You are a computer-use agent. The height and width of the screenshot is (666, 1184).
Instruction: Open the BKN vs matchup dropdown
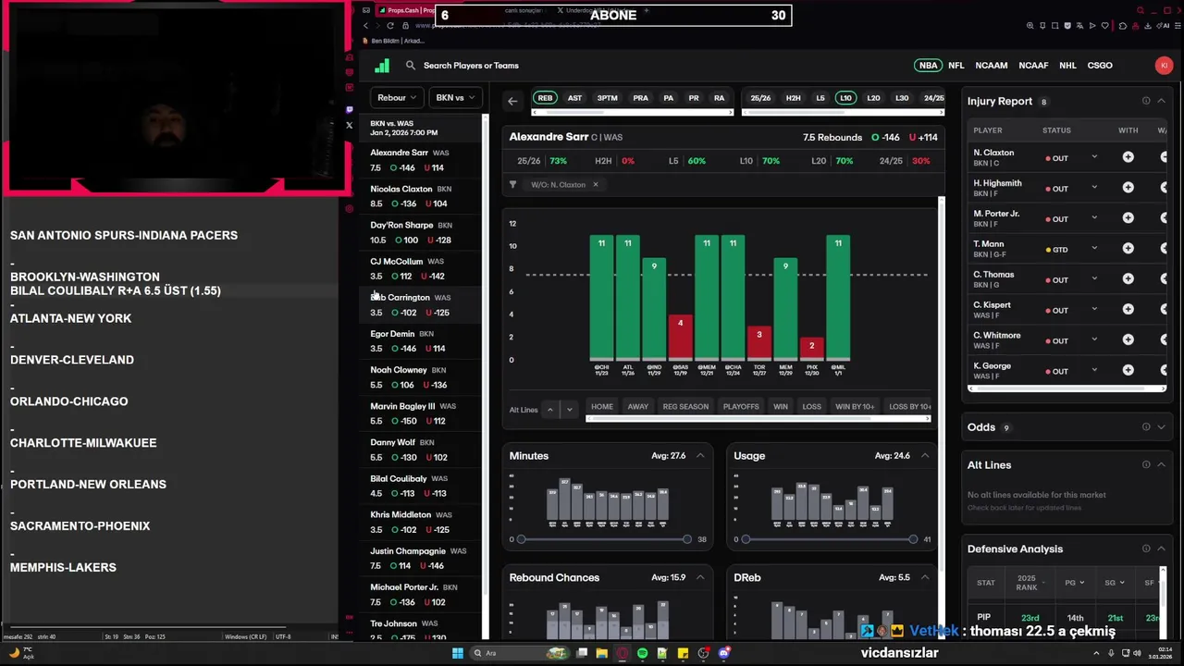[x=455, y=97]
